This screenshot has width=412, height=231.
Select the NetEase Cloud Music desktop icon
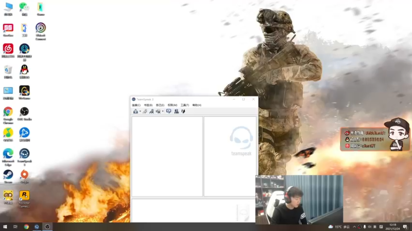(8, 51)
